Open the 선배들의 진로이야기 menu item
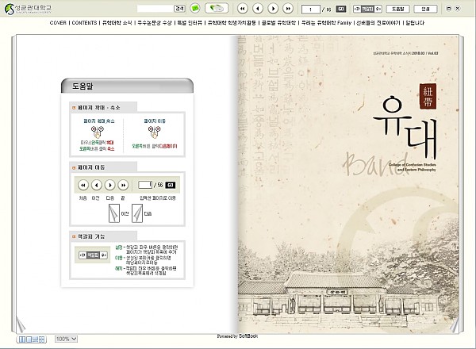Image resolution: width=476 pixels, height=349 pixels. (378, 23)
